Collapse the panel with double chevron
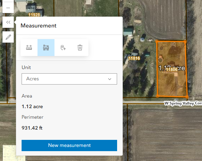 click(x=8, y=22)
